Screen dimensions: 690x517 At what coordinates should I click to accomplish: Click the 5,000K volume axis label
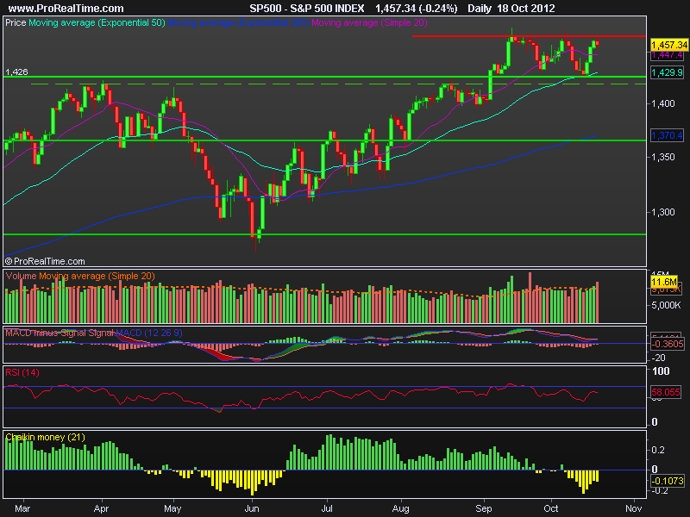coord(666,305)
